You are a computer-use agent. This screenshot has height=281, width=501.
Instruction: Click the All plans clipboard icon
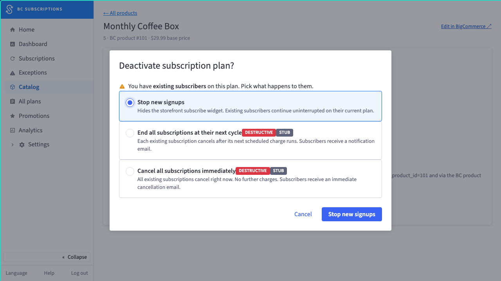(x=13, y=101)
